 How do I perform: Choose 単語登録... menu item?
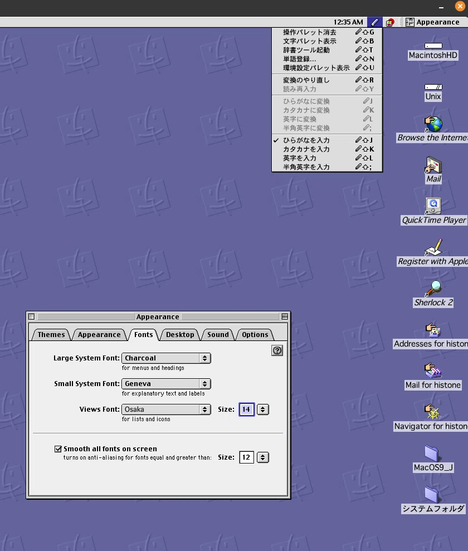327,59
